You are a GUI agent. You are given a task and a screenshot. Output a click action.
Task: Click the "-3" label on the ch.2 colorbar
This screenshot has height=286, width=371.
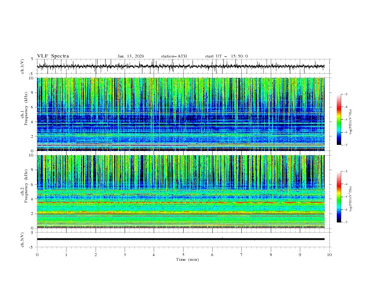coord(346,172)
